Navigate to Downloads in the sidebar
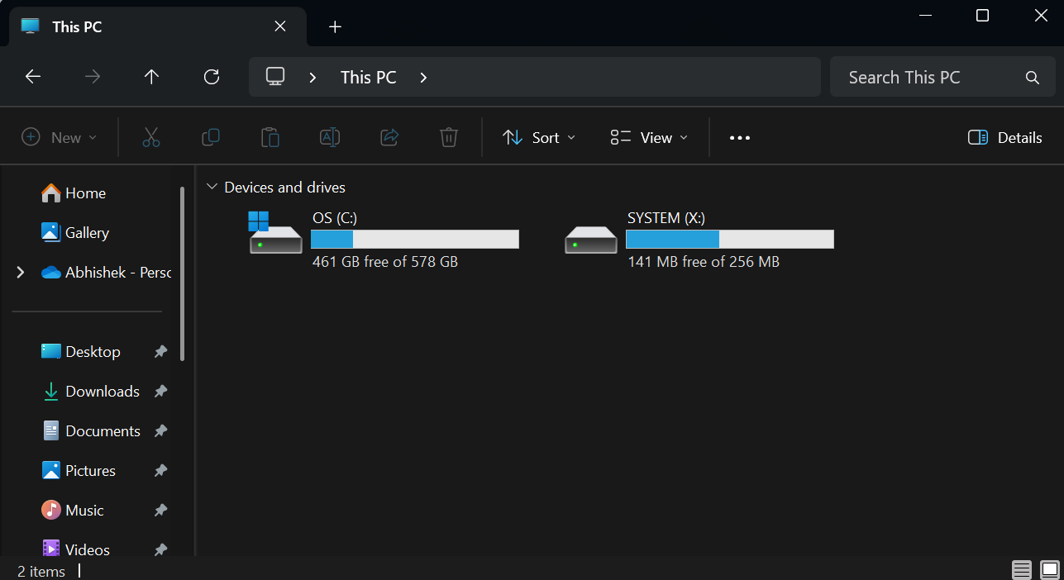This screenshot has width=1064, height=580. (101, 391)
